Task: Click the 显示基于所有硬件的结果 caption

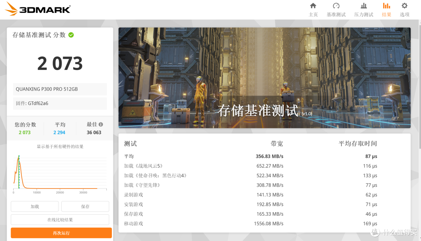Action: point(60,147)
